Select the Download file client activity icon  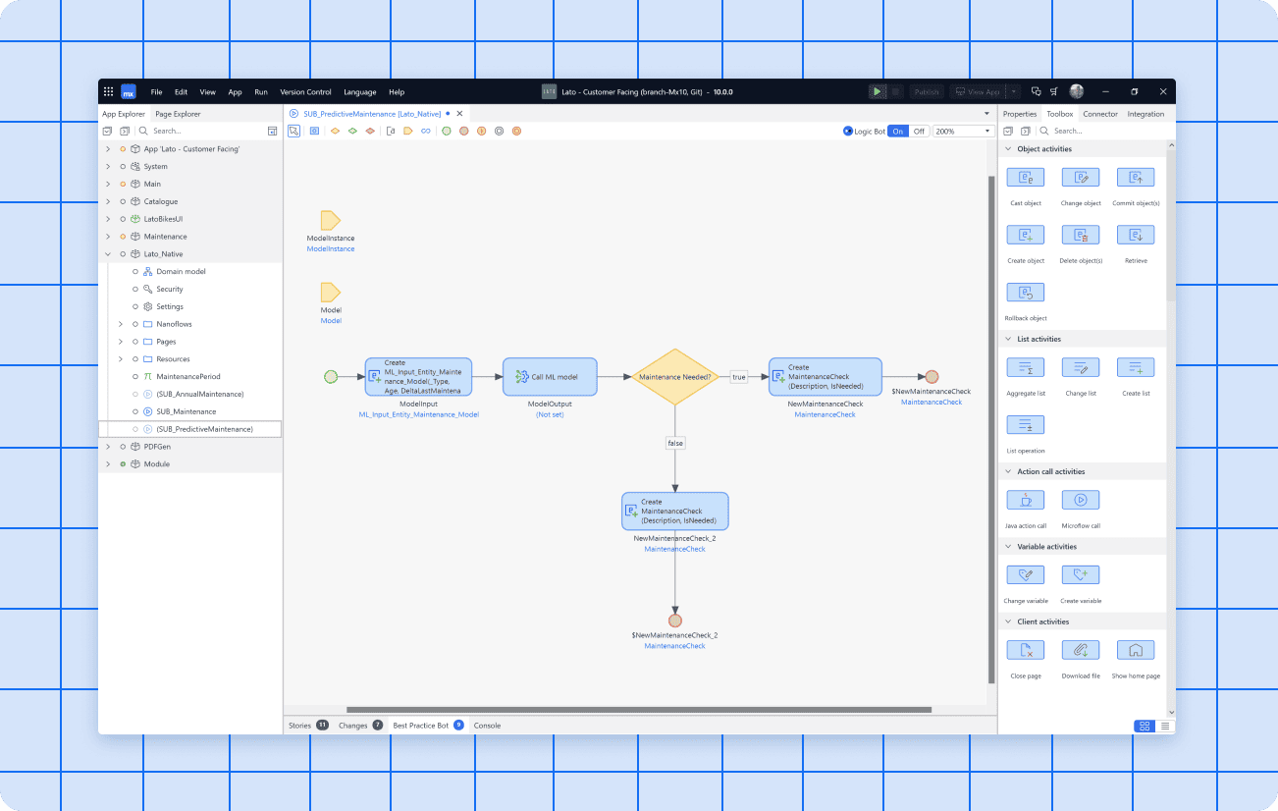point(1080,650)
